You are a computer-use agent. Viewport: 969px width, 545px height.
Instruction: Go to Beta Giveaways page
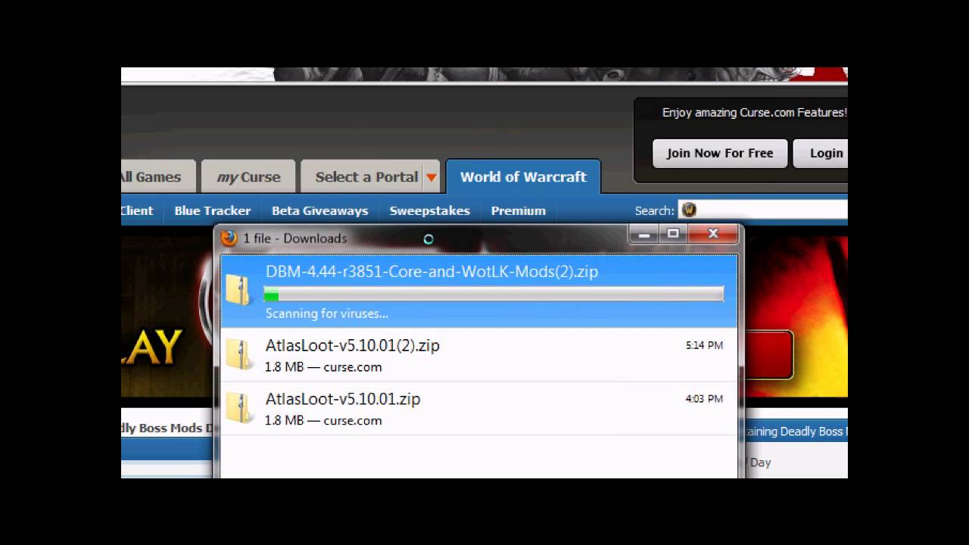pyautogui.click(x=319, y=210)
